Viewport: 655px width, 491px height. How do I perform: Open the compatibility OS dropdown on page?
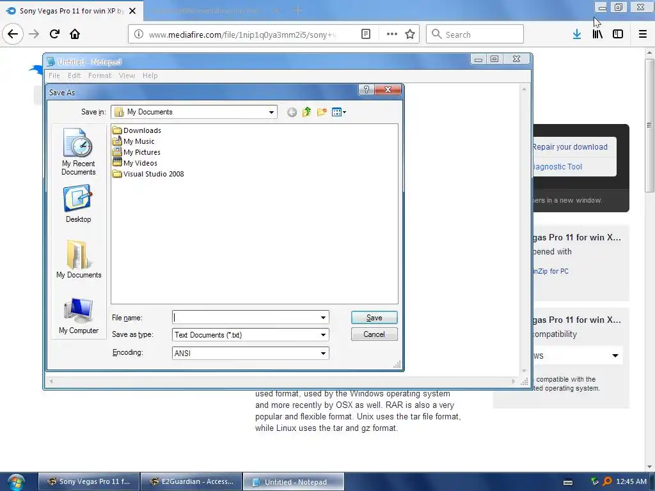click(578, 355)
